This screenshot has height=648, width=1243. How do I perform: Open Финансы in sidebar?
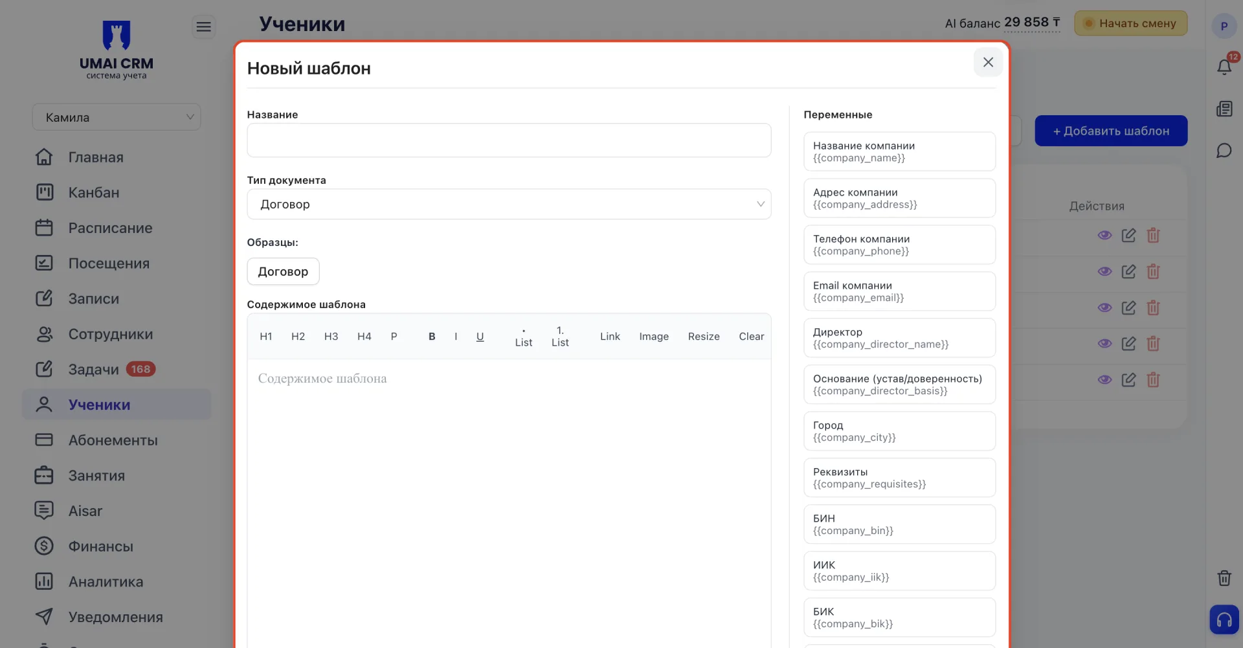[117, 546]
